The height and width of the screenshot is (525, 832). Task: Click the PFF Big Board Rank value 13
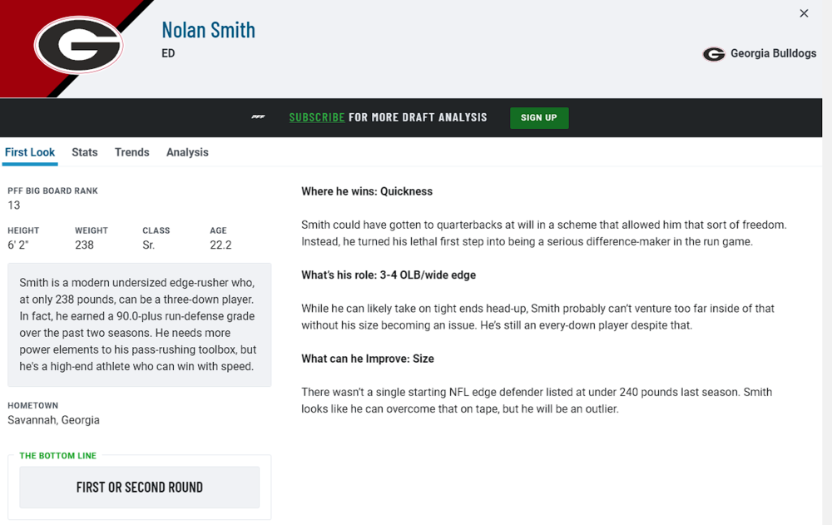[x=14, y=206]
